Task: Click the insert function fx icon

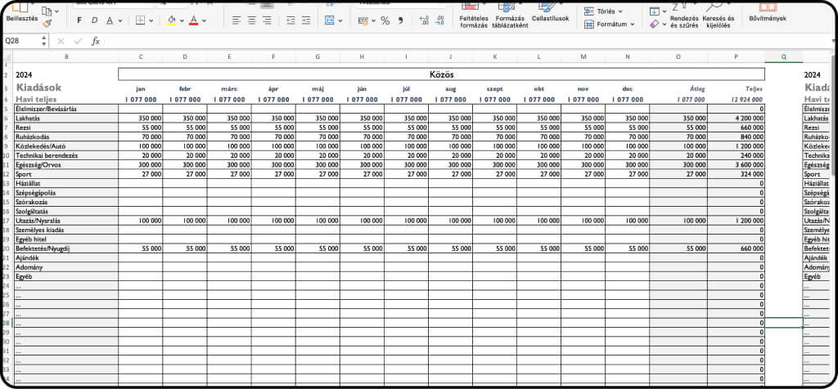Action: click(96, 40)
